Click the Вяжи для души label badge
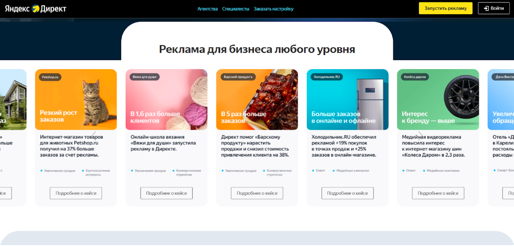Screen dimensions: 514x246 click(145, 77)
